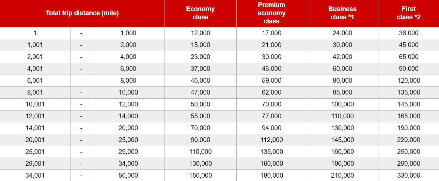439x181 pixels.
Task: Click the 46,000 premium economy cell
Action: [x=271, y=69]
